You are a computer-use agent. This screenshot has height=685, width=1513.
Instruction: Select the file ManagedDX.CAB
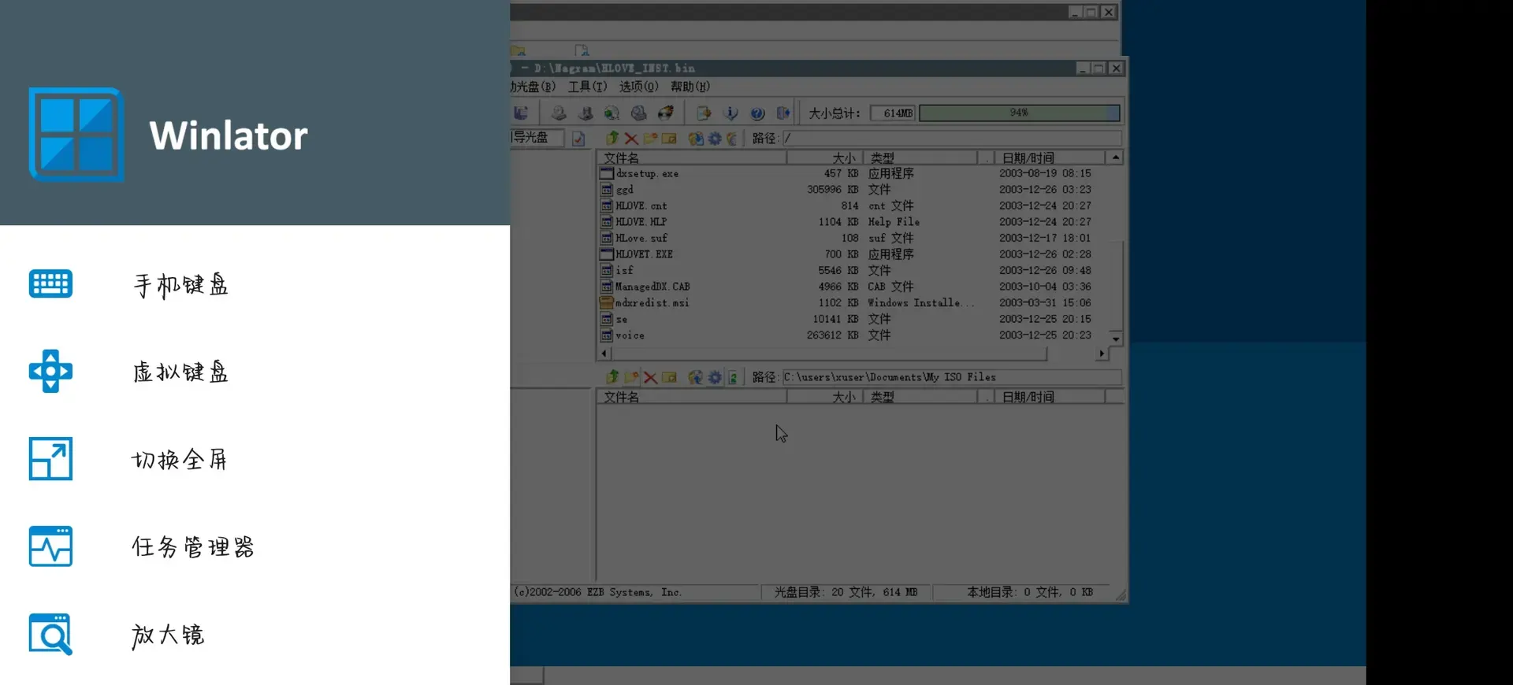652,287
